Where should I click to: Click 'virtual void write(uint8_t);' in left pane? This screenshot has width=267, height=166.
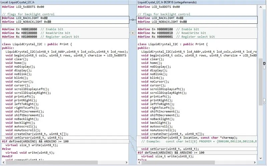[30, 152]
